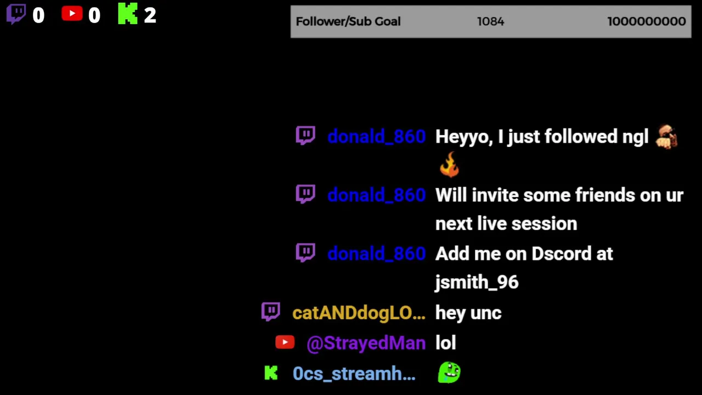Click the fire emoji in donald_860's message
The image size is (702, 395).
point(449,165)
